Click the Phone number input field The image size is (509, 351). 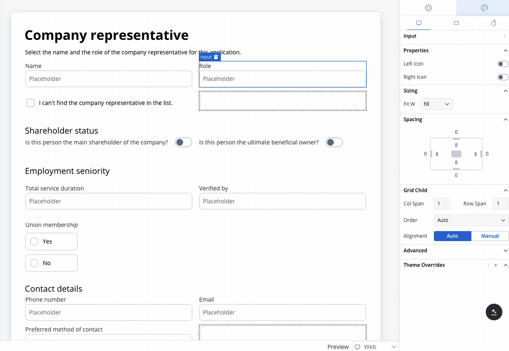tap(109, 312)
